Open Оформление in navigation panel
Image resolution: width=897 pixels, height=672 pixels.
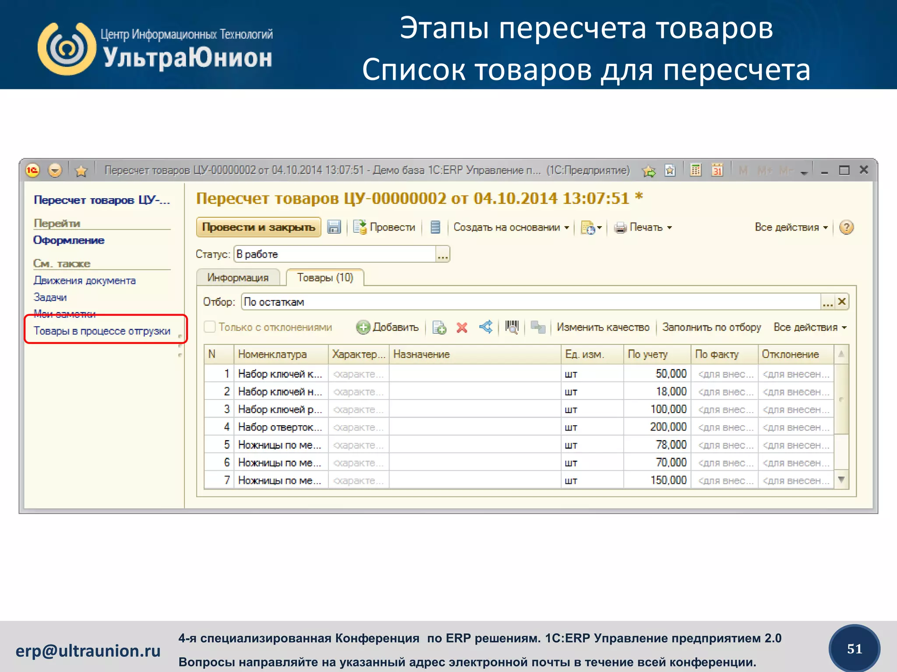pos(69,240)
